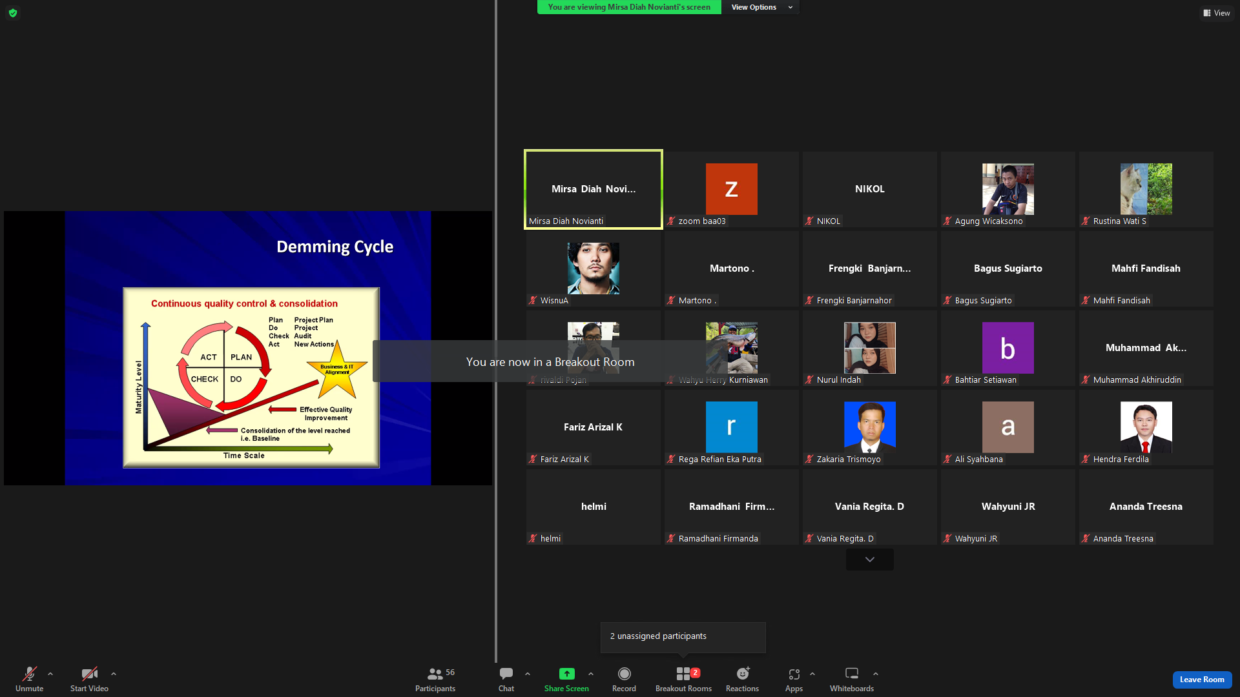Select Mirsa Diah Novianti's video tile

coord(594,189)
